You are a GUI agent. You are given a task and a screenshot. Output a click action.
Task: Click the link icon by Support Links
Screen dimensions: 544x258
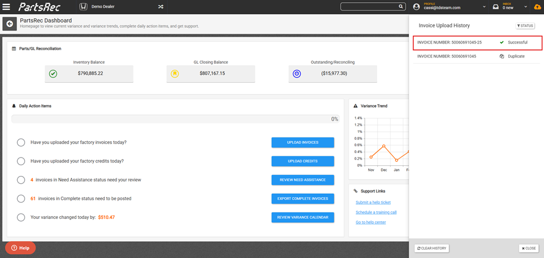click(355, 191)
